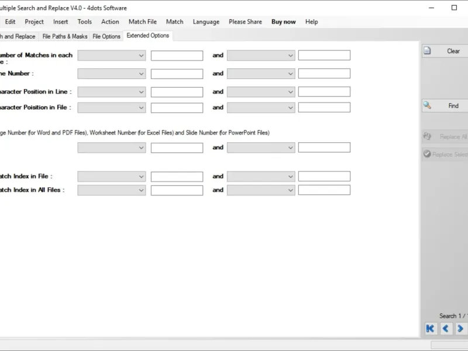Open first Page Number operator dropdown
This screenshot has height=351, width=468.
click(x=112, y=147)
